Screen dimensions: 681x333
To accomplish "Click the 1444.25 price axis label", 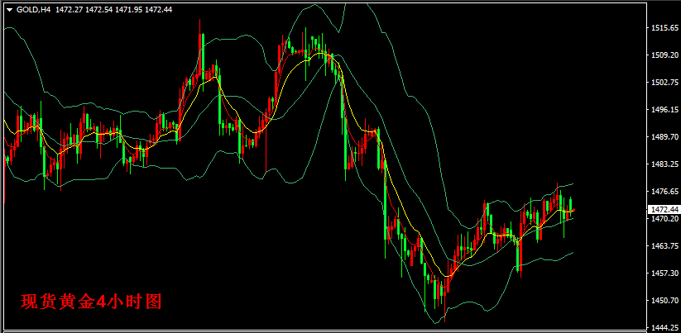I will pyautogui.click(x=665, y=328).
